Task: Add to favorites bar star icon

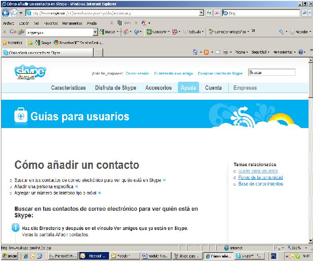Action: point(30,43)
